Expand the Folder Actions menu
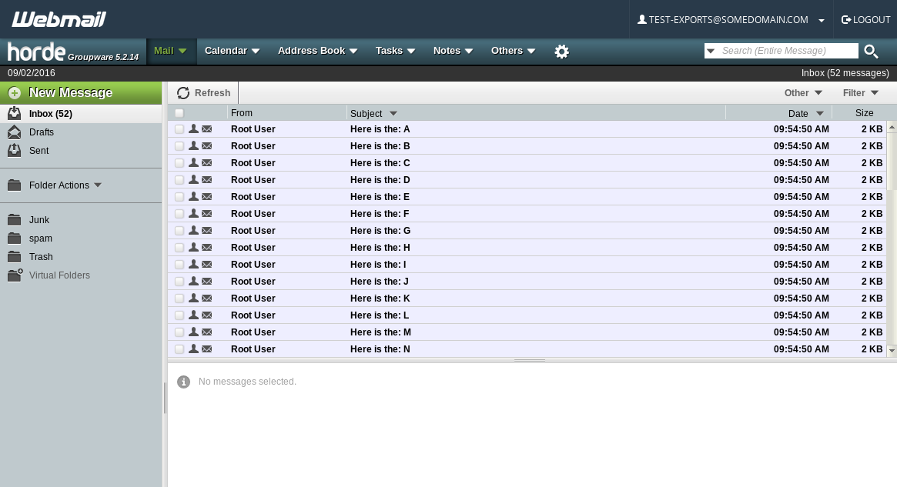The image size is (897, 487). pos(98,185)
